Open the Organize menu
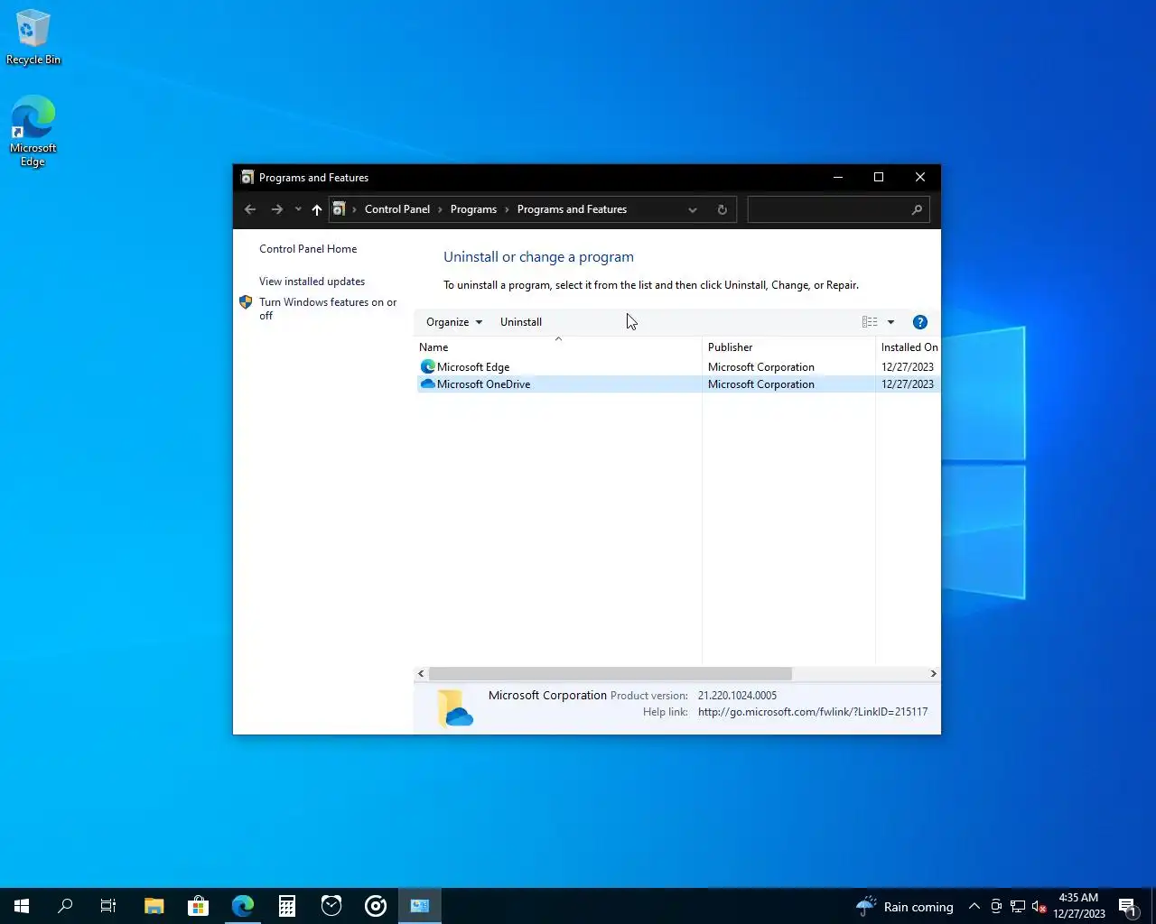This screenshot has width=1156, height=924. (454, 322)
